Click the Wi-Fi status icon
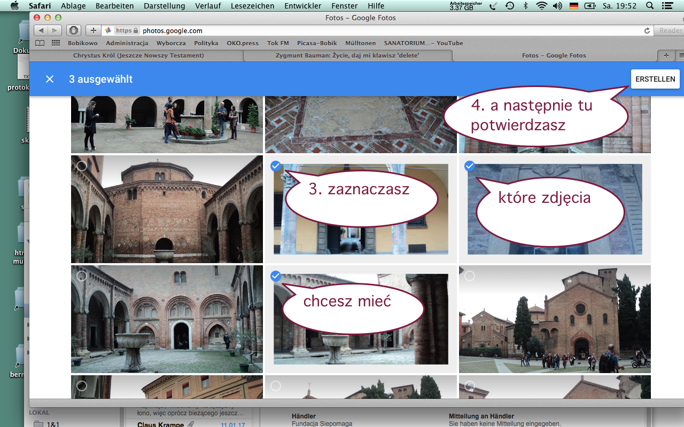Viewport: 684px width, 427px height. (542, 6)
